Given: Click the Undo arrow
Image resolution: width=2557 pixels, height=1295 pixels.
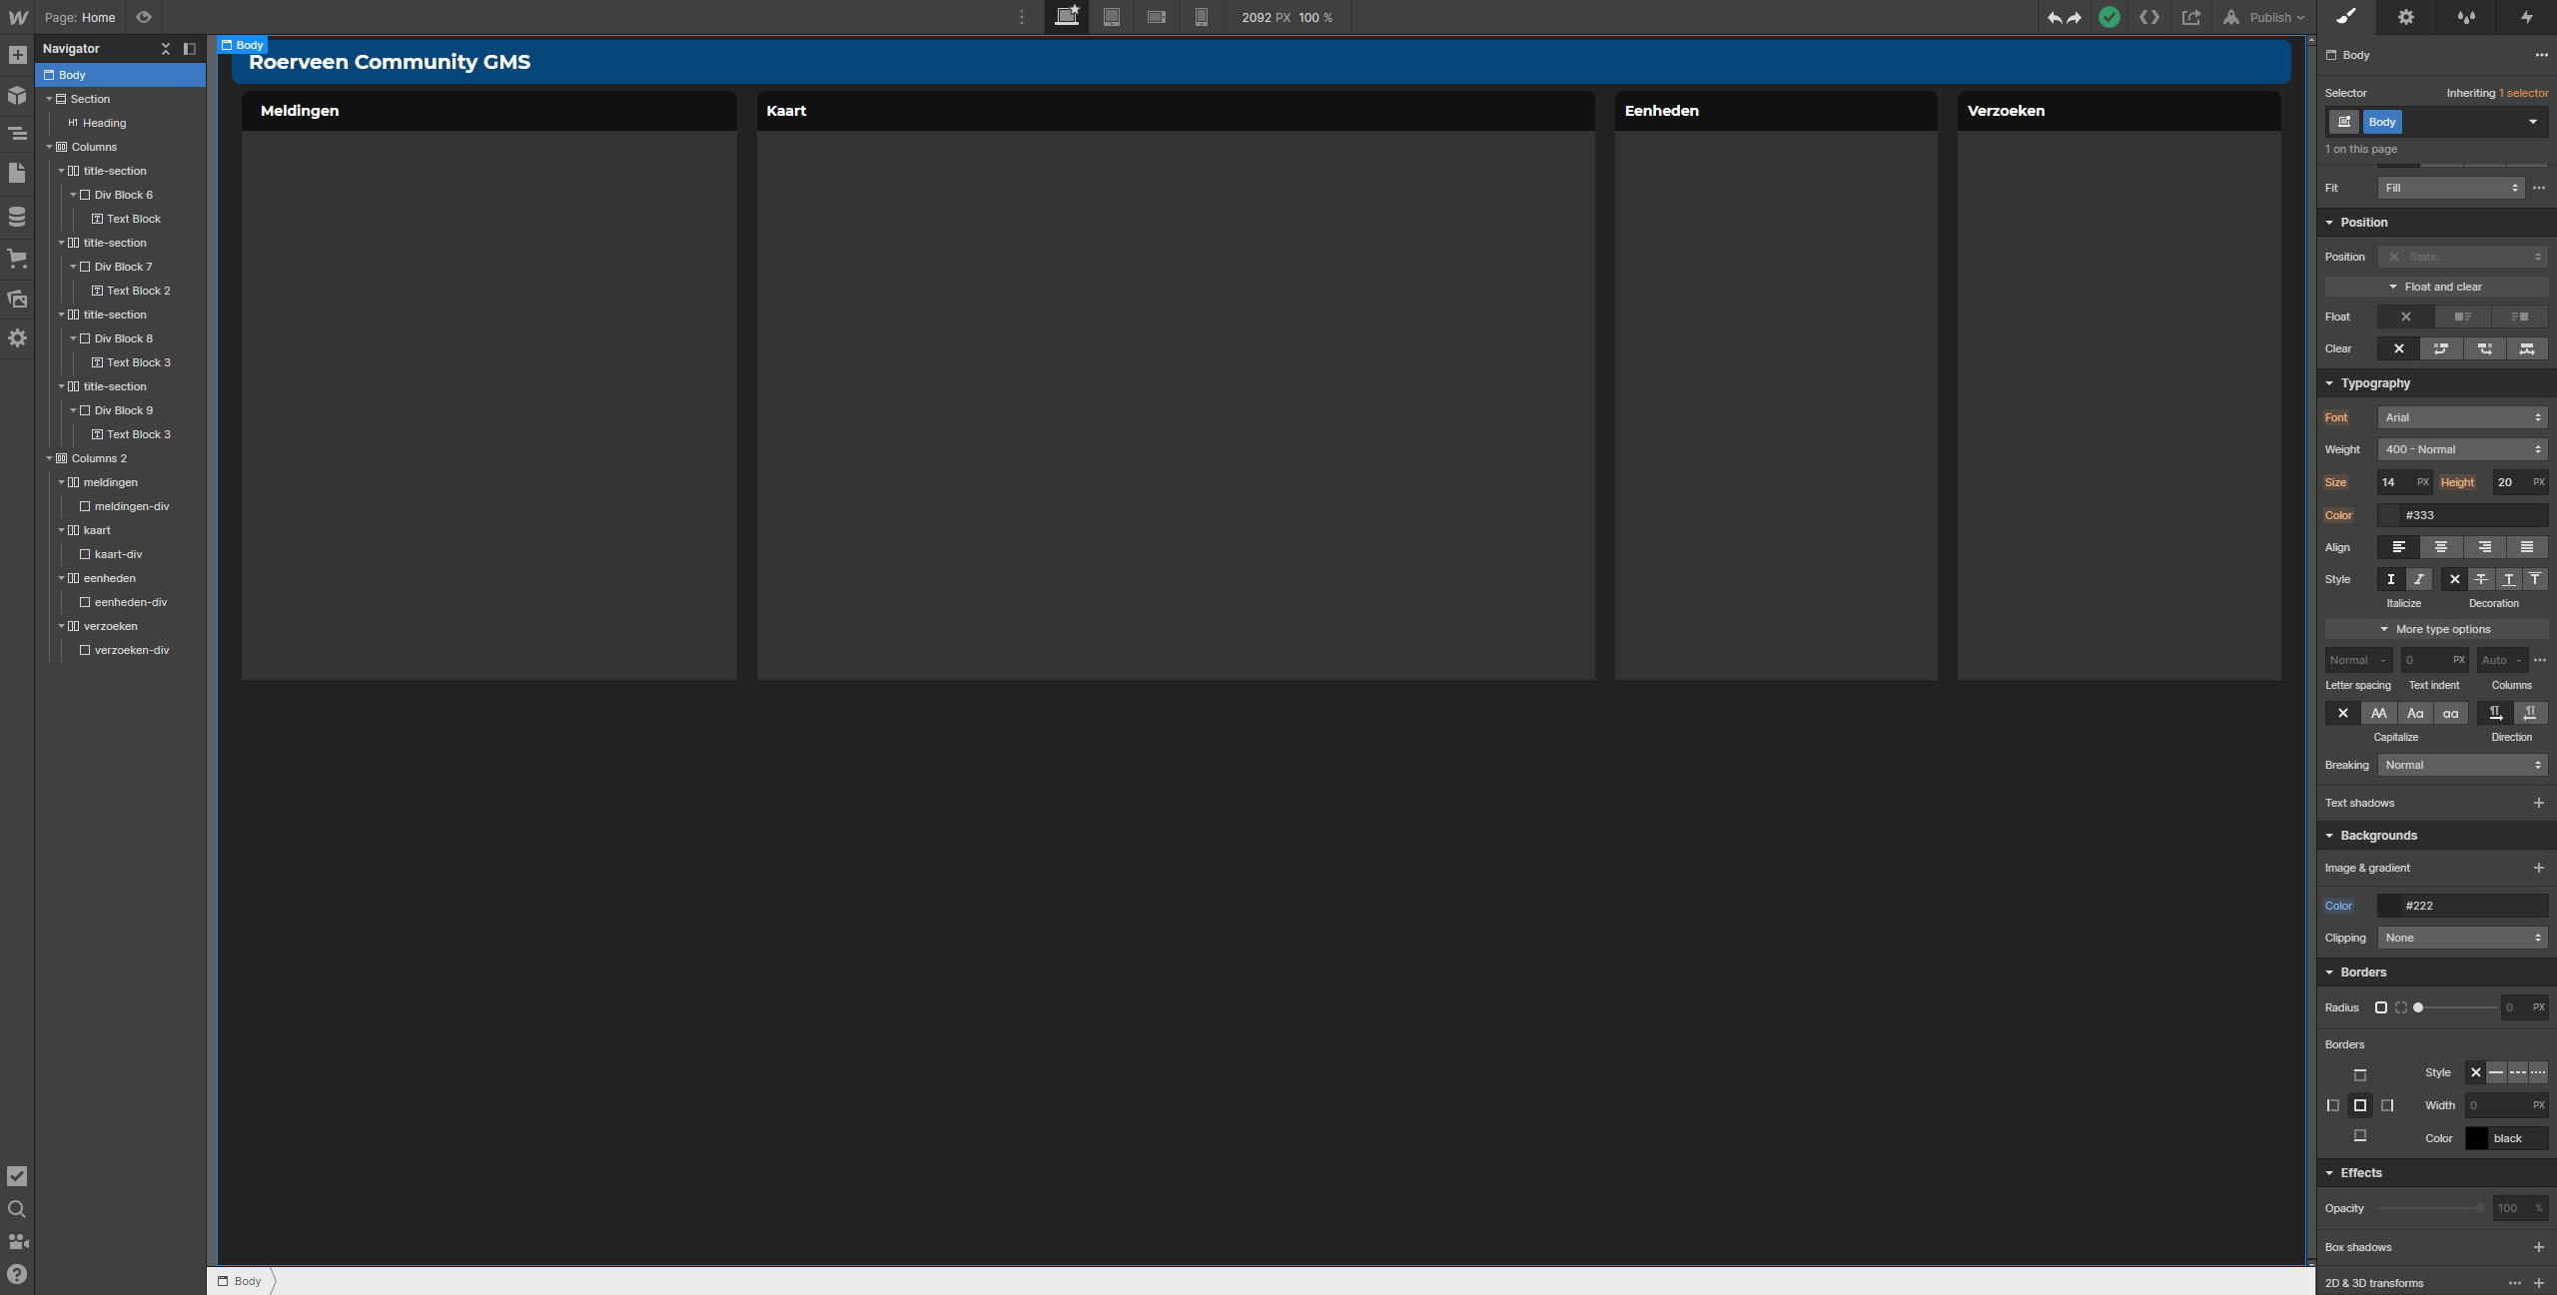Looking at the screenshot, I should point(2054,17).
